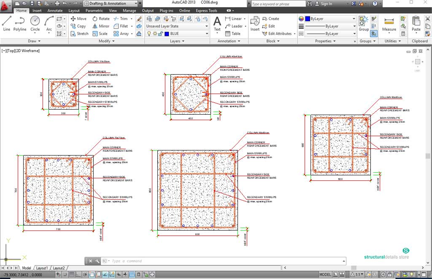Open the Layout1 tab
The width and height of the screenshot is (432, 279).
[42, 268]
